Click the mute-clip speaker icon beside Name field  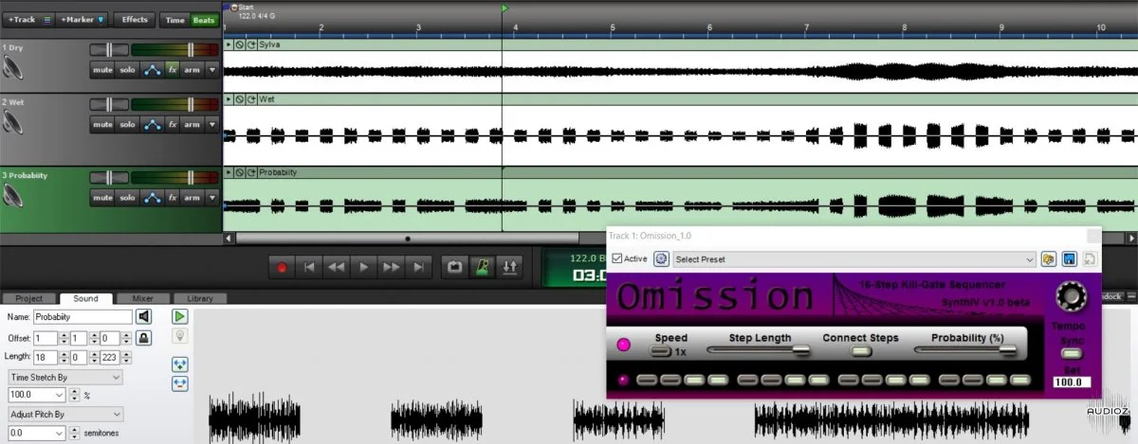pyautogui.click(x=144, y=316)
